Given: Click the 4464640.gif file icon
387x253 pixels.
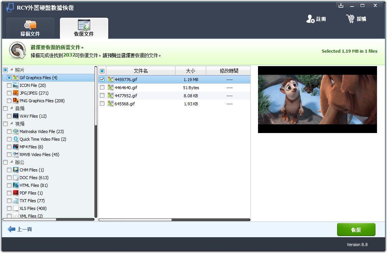Looking at the screenshot, I should pyautogui.click(x=111, y=88).
